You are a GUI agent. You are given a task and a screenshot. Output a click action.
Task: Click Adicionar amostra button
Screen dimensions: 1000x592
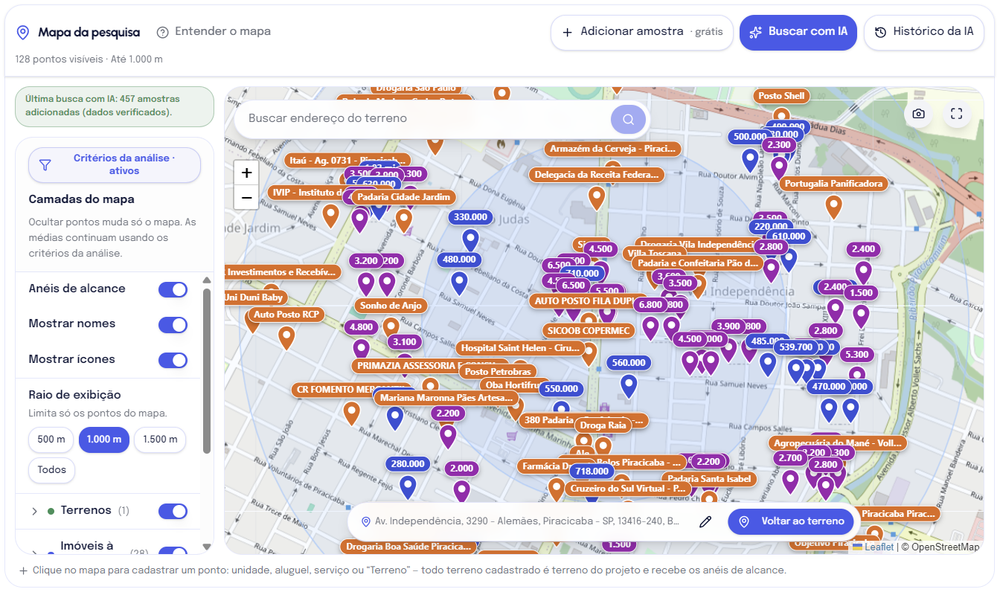642,32
